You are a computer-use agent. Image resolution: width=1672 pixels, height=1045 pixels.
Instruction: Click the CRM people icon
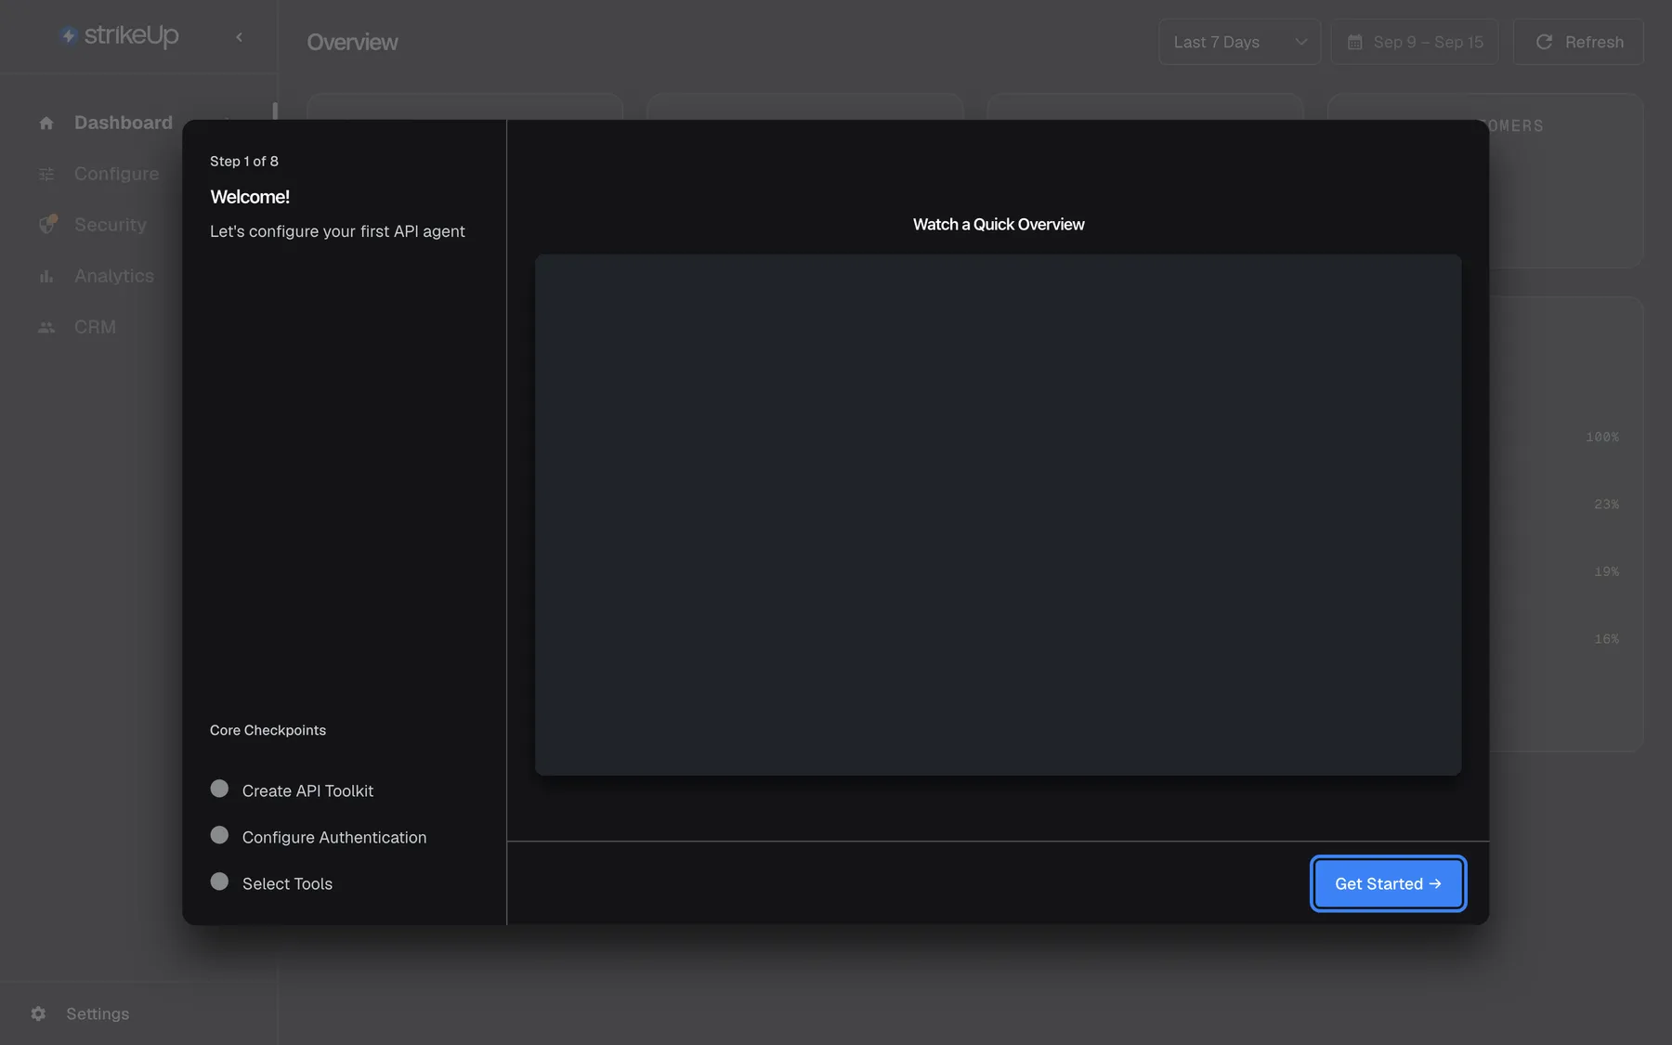pos(46,327)
